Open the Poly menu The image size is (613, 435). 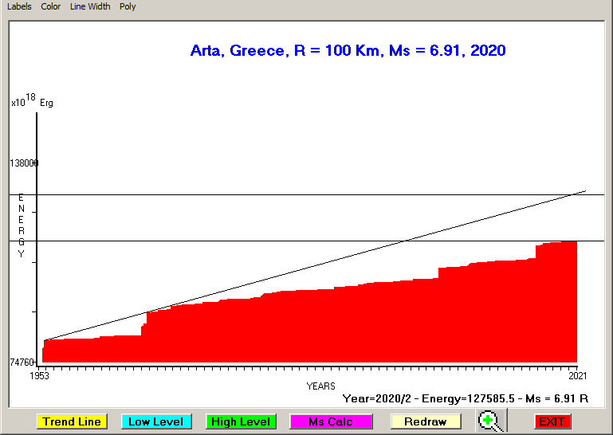[x=128, y=6]
